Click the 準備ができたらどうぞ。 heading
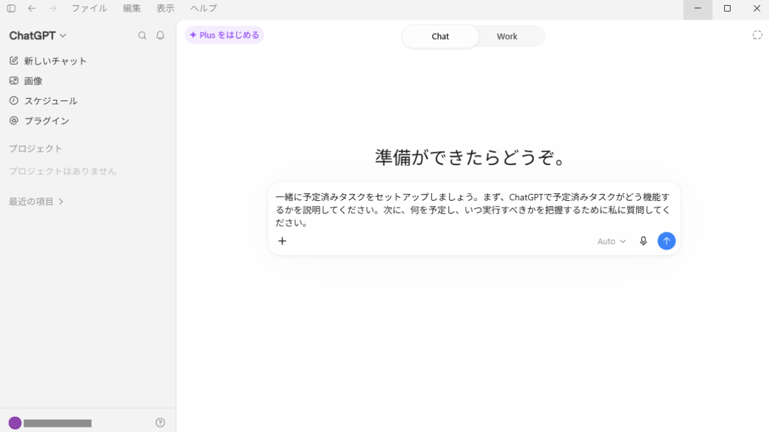Image resolution: width=769 pixels, height=432 pixels. click(x=472, y=157)
